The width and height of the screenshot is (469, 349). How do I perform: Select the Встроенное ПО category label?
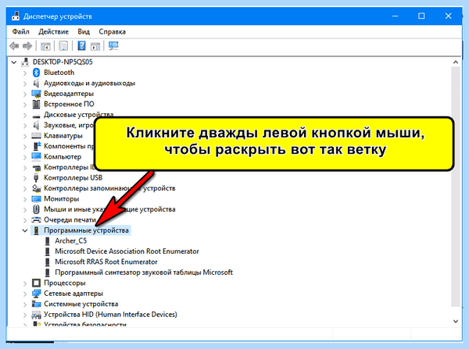click(69, 104)
